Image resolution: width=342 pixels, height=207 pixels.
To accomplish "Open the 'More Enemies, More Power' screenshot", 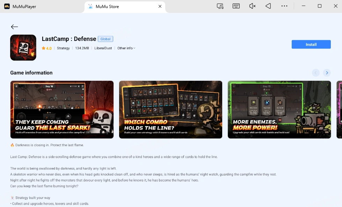I will tap(279, 109).
